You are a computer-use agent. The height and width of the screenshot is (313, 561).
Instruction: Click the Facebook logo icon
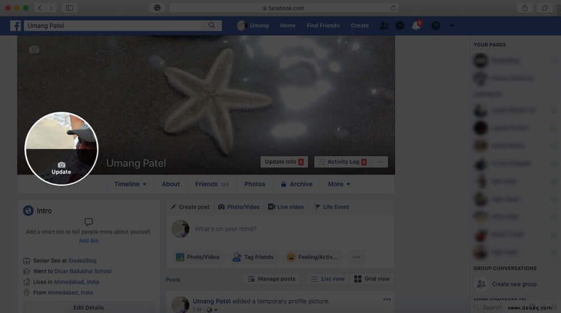(x=15, y=26)
